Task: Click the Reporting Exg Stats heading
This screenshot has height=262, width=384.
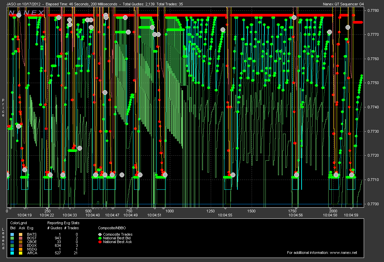Action: [x=63, y=223]
